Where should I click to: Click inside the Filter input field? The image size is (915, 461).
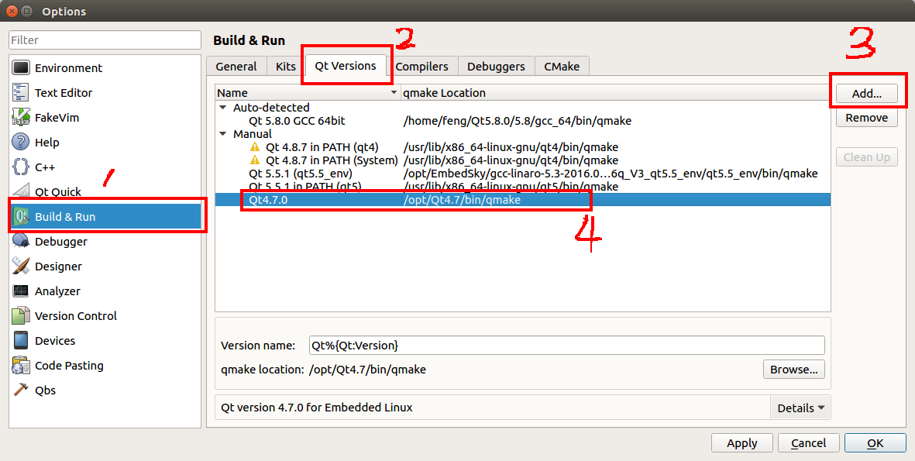pos(104,39)
